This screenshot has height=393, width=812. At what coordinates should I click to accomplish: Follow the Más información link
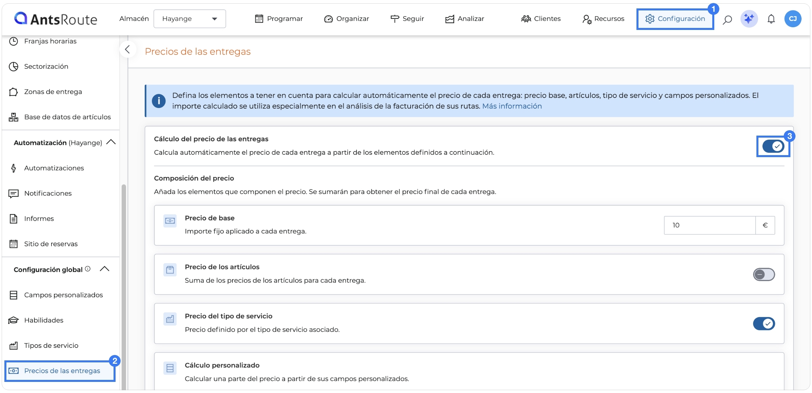coord(512,106)
